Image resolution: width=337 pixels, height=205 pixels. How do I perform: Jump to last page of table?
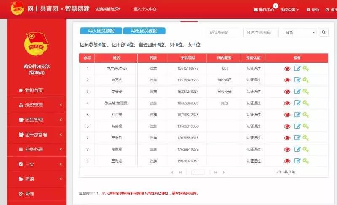click(224, 172)
